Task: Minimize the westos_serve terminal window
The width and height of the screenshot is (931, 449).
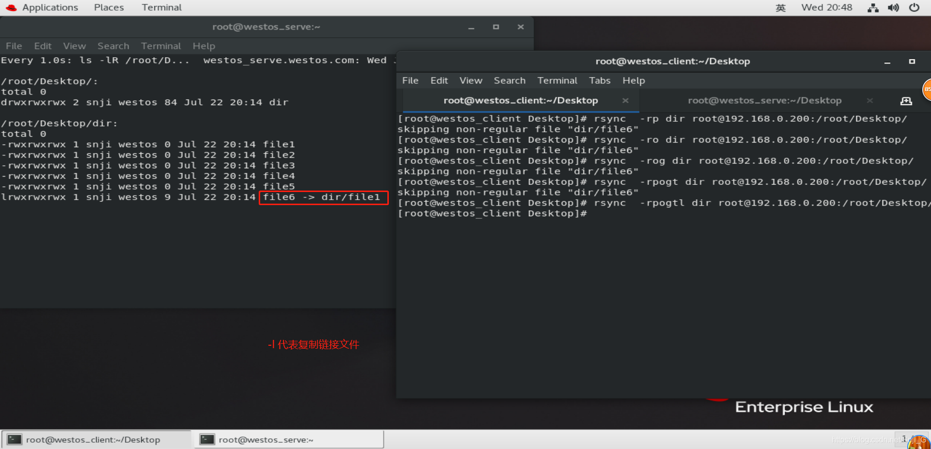Action: 471,27
